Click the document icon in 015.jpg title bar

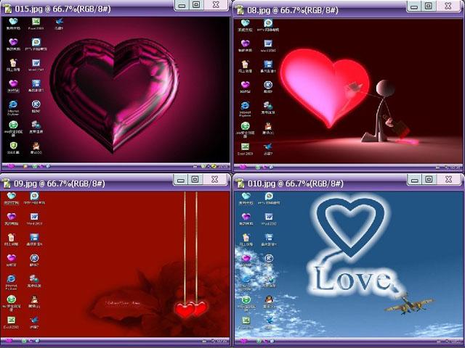(8, 9)
